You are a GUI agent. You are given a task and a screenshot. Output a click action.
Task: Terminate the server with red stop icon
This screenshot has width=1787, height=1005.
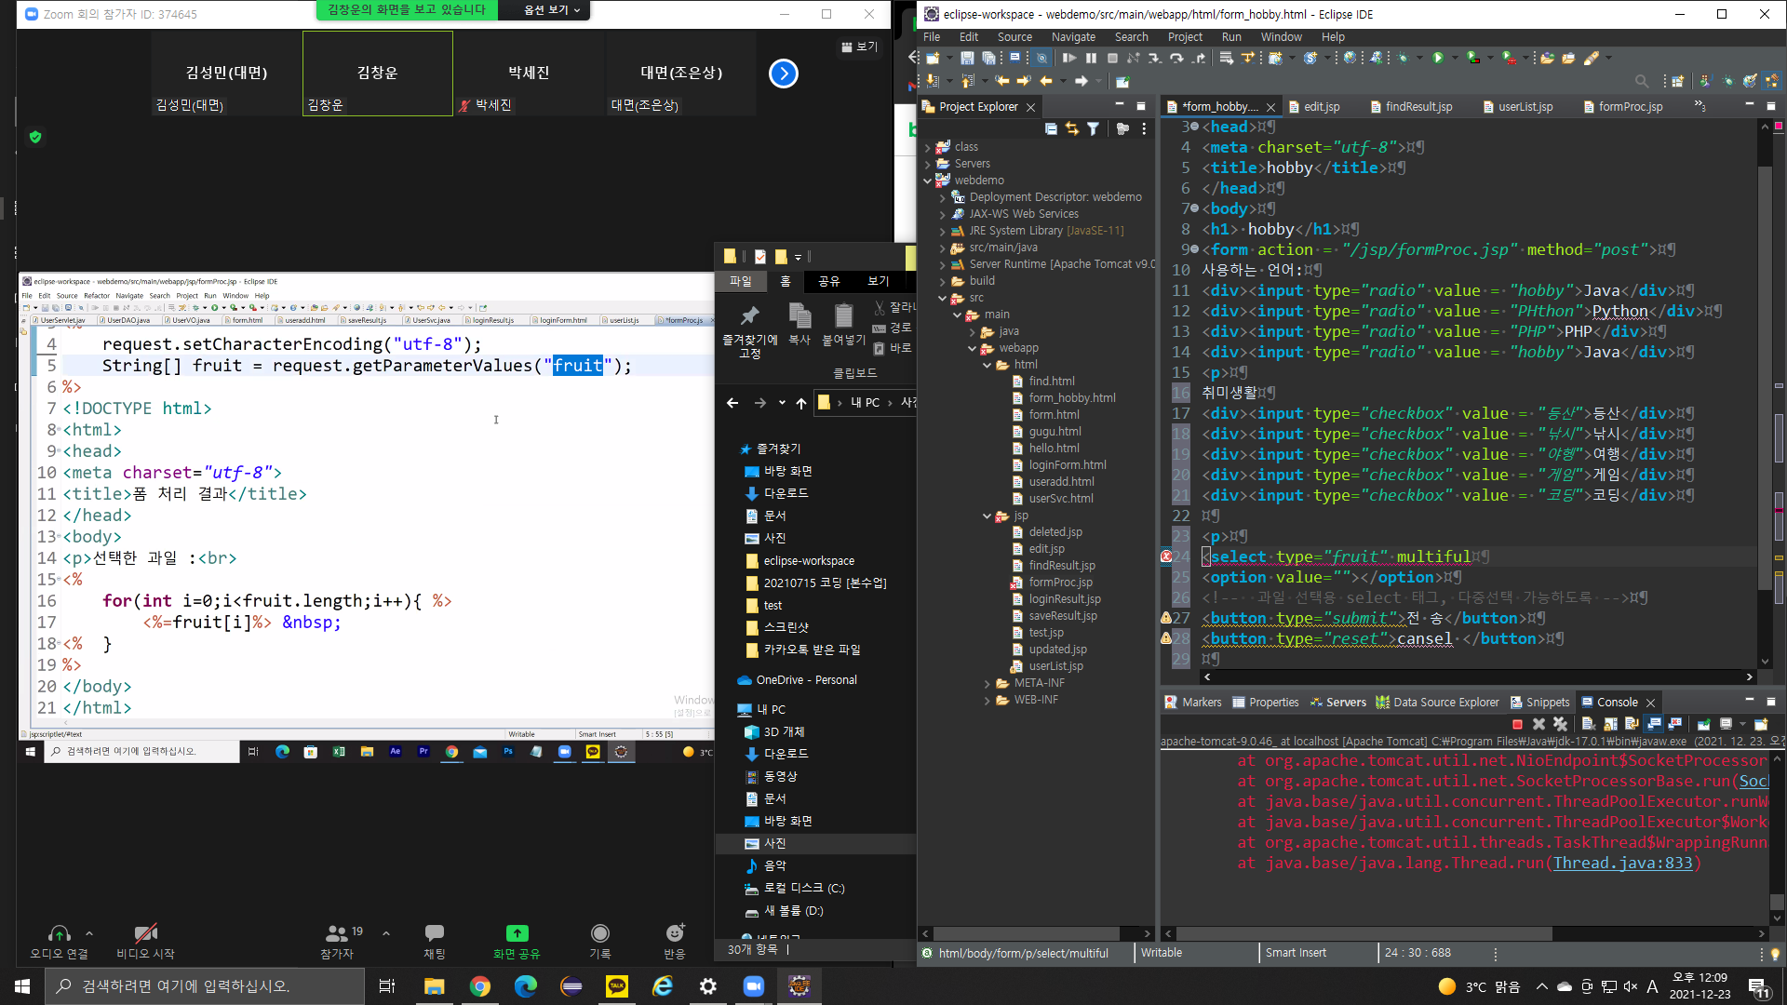pyautogui.click(x=1517, y=725)
